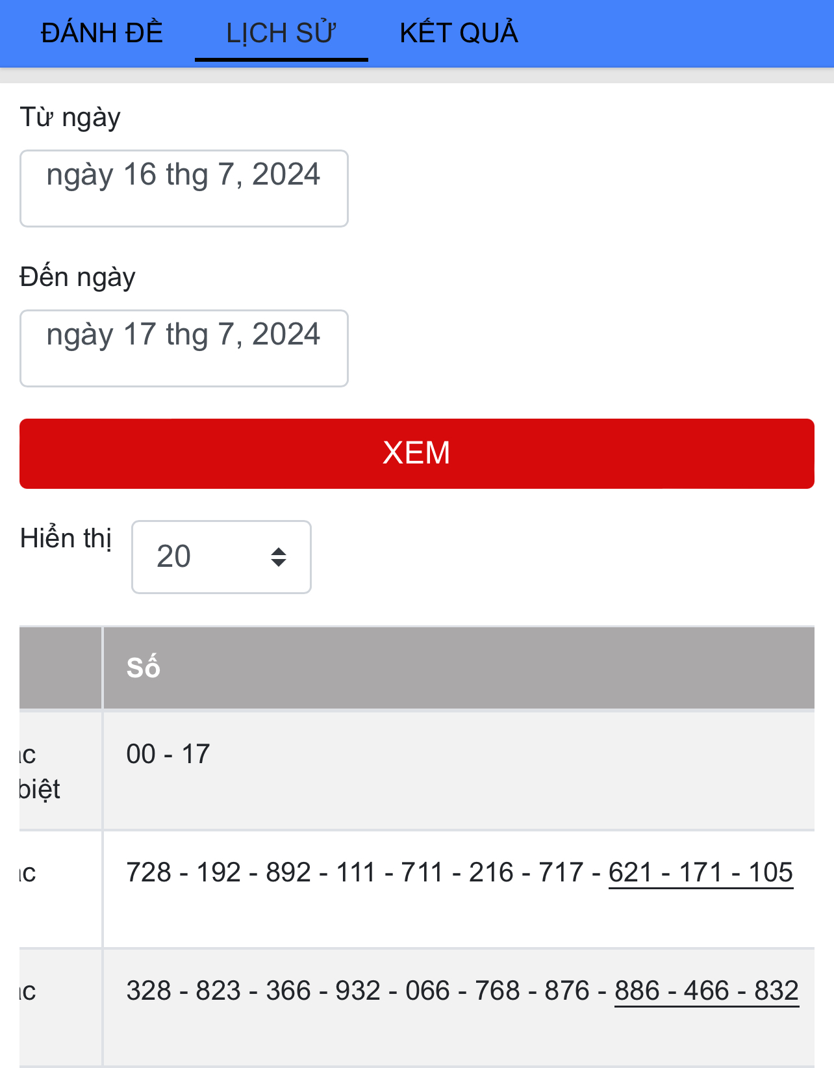Viewport: 834px width, 1068px height.
Task: Go to the KẾT QUẢ tab
Action: click(459, 33)
